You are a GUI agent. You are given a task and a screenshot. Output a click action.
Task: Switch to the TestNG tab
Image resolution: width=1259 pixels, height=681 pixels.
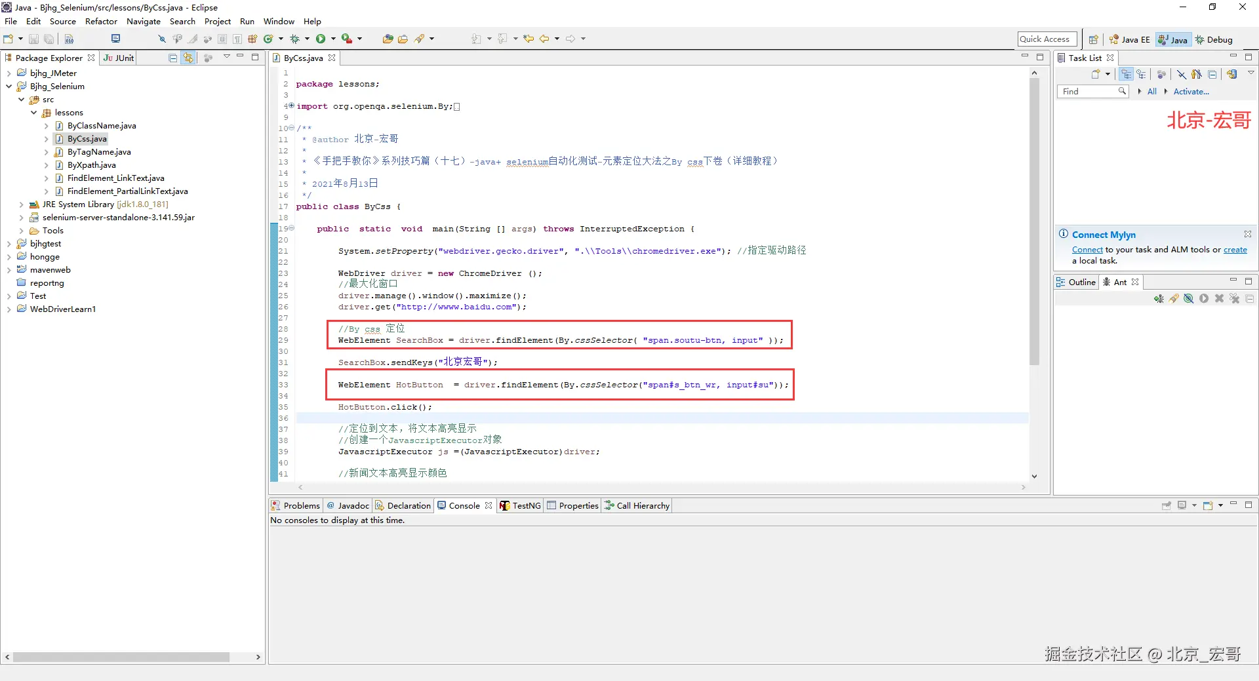[x=520, y=505]
